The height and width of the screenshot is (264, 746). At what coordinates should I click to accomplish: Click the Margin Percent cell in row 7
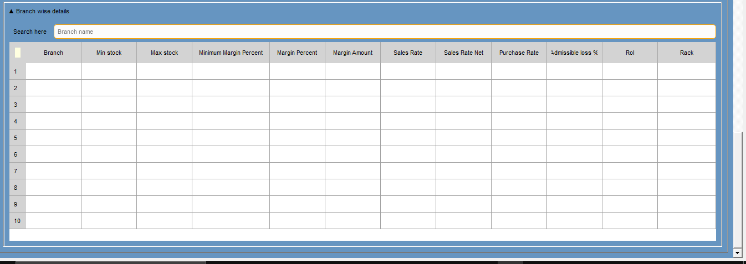click(x=297, y=171)
